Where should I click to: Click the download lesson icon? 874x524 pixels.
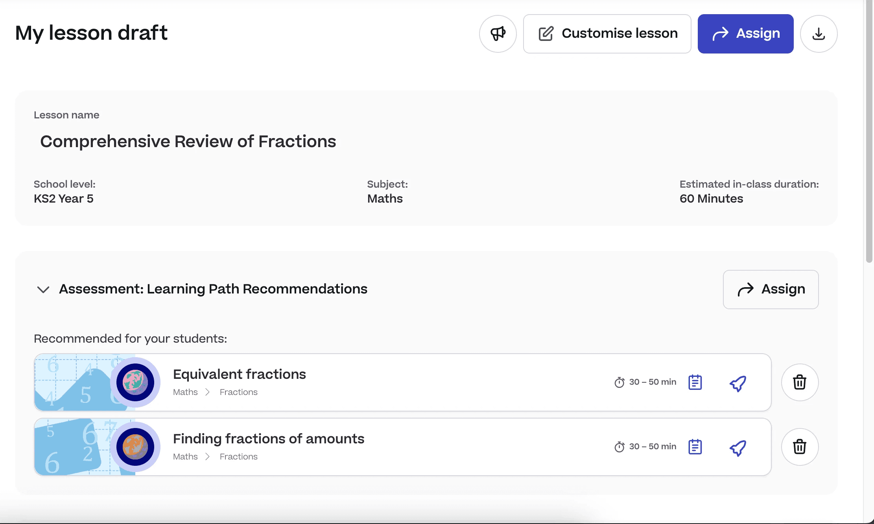(x=819, y=34)
